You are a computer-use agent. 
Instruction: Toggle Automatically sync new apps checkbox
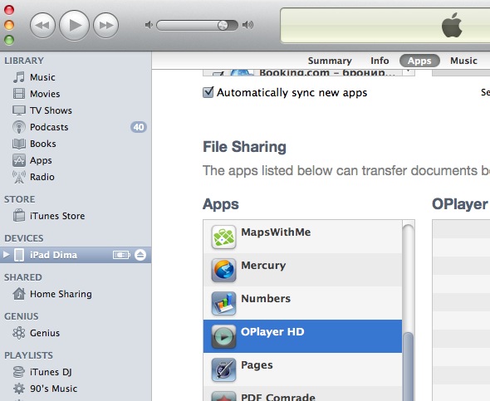(208, 92)
